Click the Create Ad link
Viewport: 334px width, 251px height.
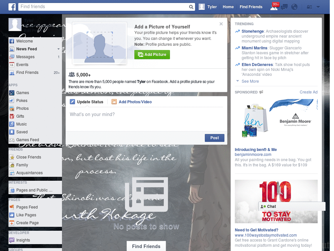(309, 92)
